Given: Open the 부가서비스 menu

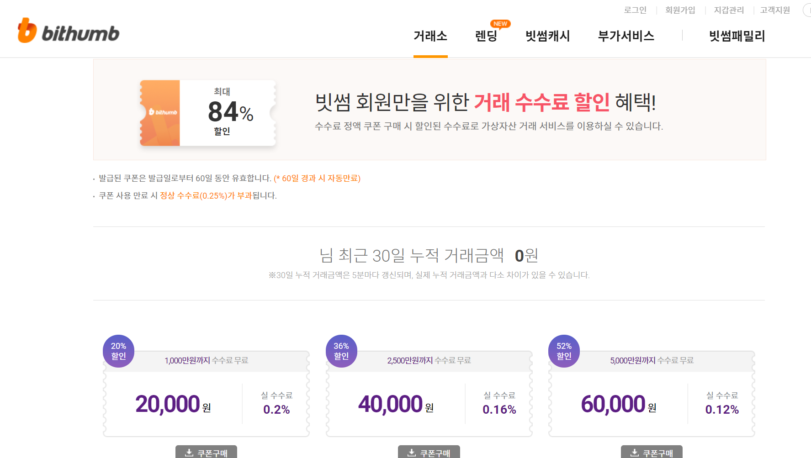Looking at the screenshot, I should (x=626, y=36).
